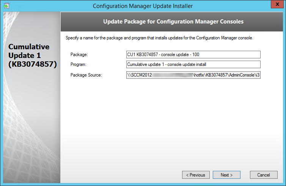Click the 'Program:' label
The image size is (286, 186).
point(79,64)
